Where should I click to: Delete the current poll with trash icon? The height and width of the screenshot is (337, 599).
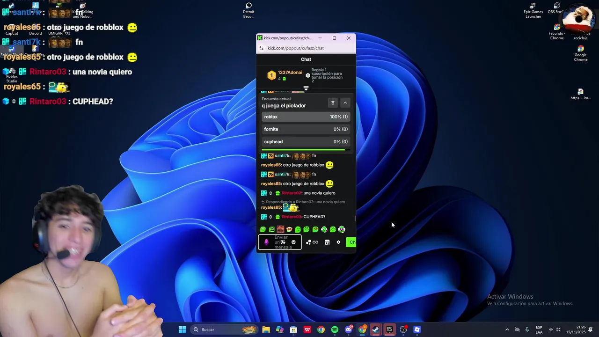coord(333,103)
